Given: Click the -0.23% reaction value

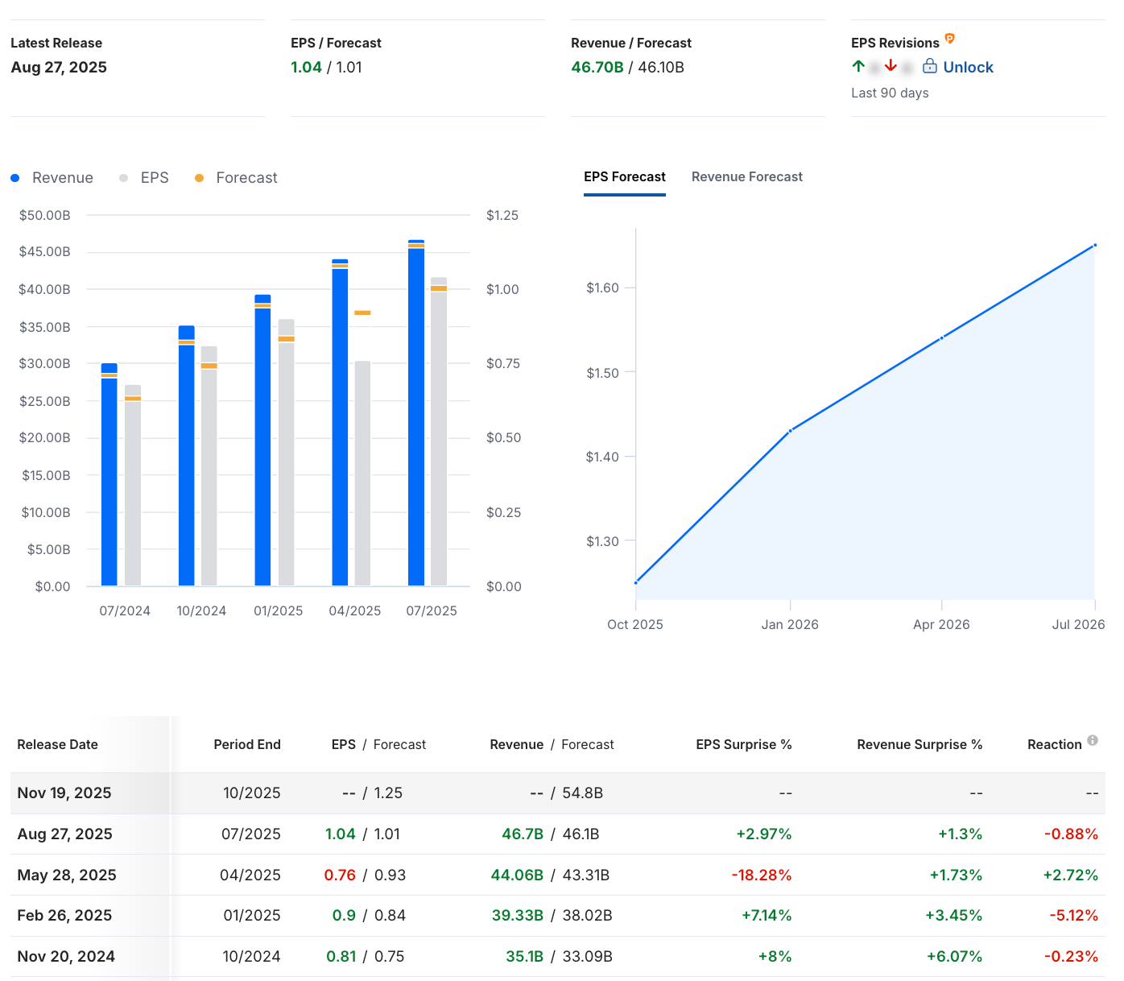Looking at the screenshot, I should coord(1072,957).
